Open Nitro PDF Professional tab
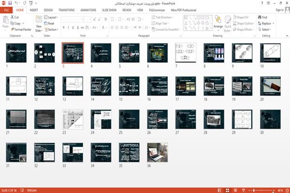Viewport: 290px width, 193px height. [x=183, y=10]
